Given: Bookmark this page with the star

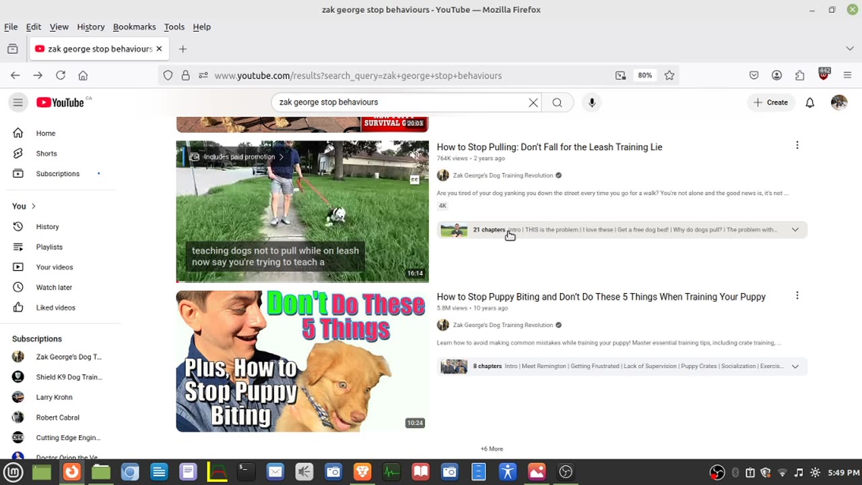Looking at the screenshot, I should pyautogui.click(x=669, y=75).
